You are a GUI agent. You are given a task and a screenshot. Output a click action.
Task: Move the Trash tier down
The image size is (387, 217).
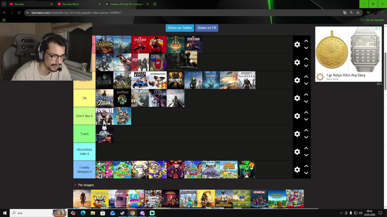click(x=306, y=137)
